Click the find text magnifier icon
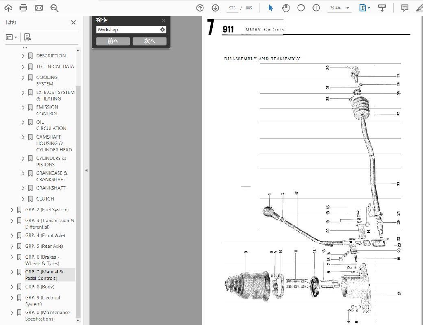Screen dimensions: 423x325 click(55, 8)
